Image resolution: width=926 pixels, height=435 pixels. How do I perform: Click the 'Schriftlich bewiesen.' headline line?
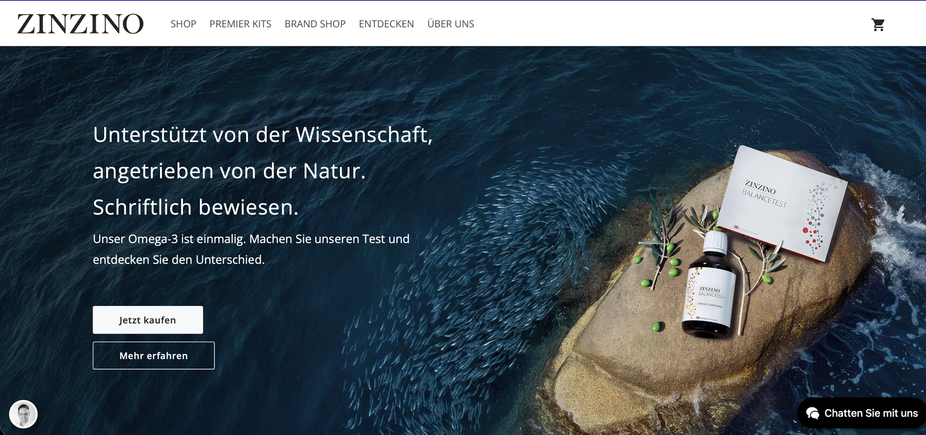[x=195, y=207]
